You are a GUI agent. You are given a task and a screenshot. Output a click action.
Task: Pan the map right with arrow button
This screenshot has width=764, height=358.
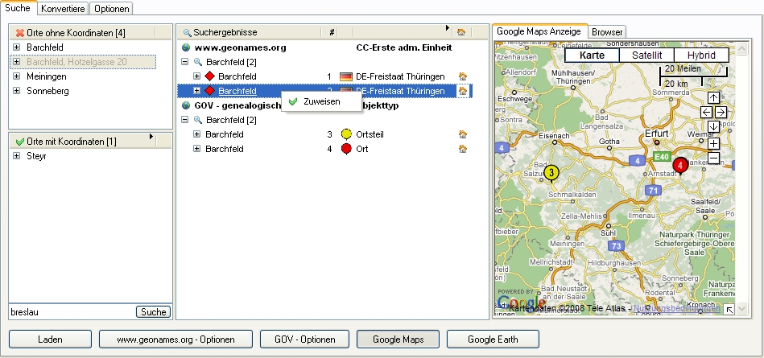[721, 113]
